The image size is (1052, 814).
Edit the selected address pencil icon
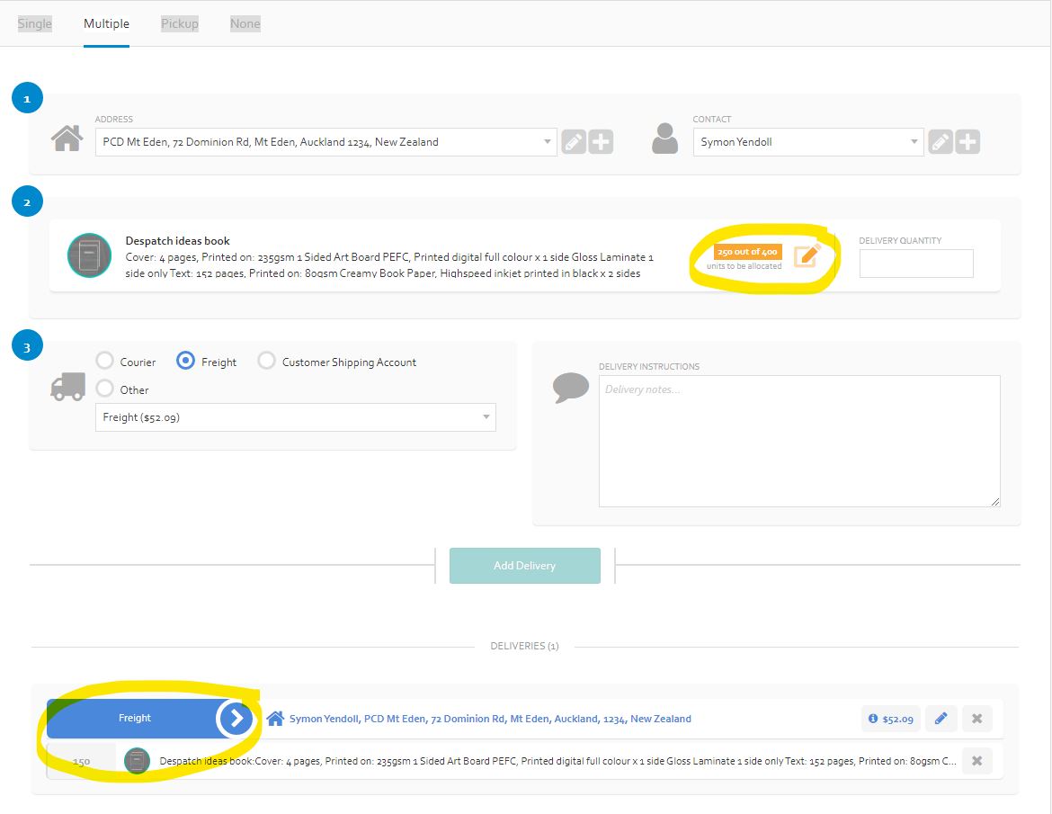[x=574, y=142]
